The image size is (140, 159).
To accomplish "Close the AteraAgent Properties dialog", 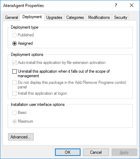I will coord(132,5).
